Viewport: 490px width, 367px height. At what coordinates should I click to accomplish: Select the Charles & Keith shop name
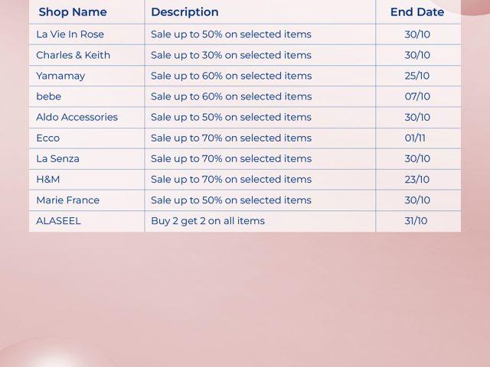pyautogui.click(x=73, y=55)
